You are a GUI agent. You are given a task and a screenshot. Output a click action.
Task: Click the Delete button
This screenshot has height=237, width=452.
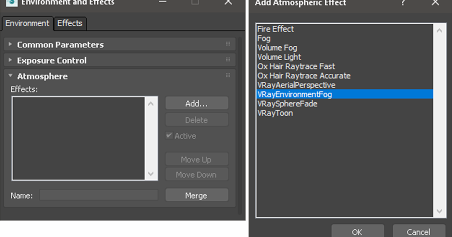pyautogui.click(x=197, y=120)
